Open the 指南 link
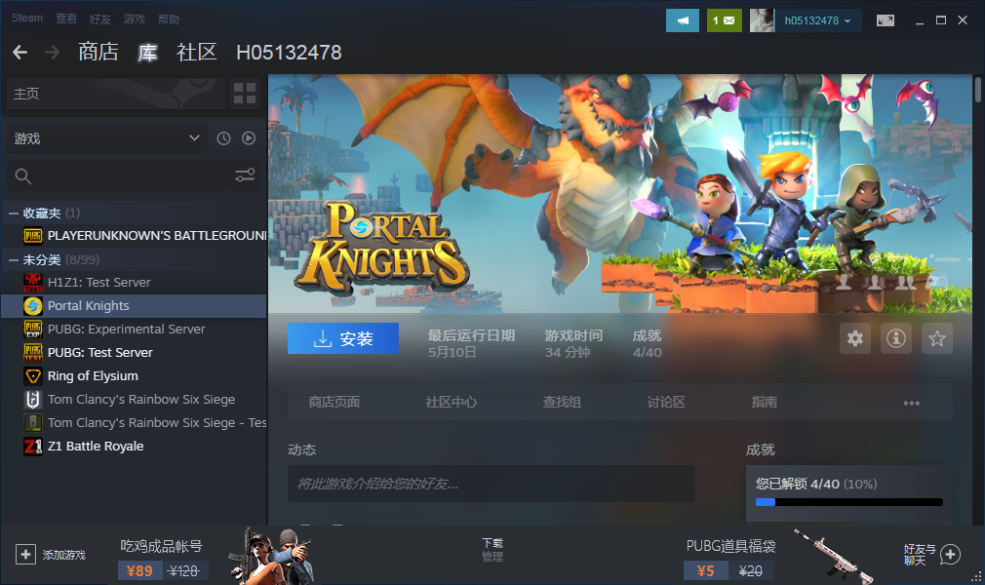 (x=764, y=402)
